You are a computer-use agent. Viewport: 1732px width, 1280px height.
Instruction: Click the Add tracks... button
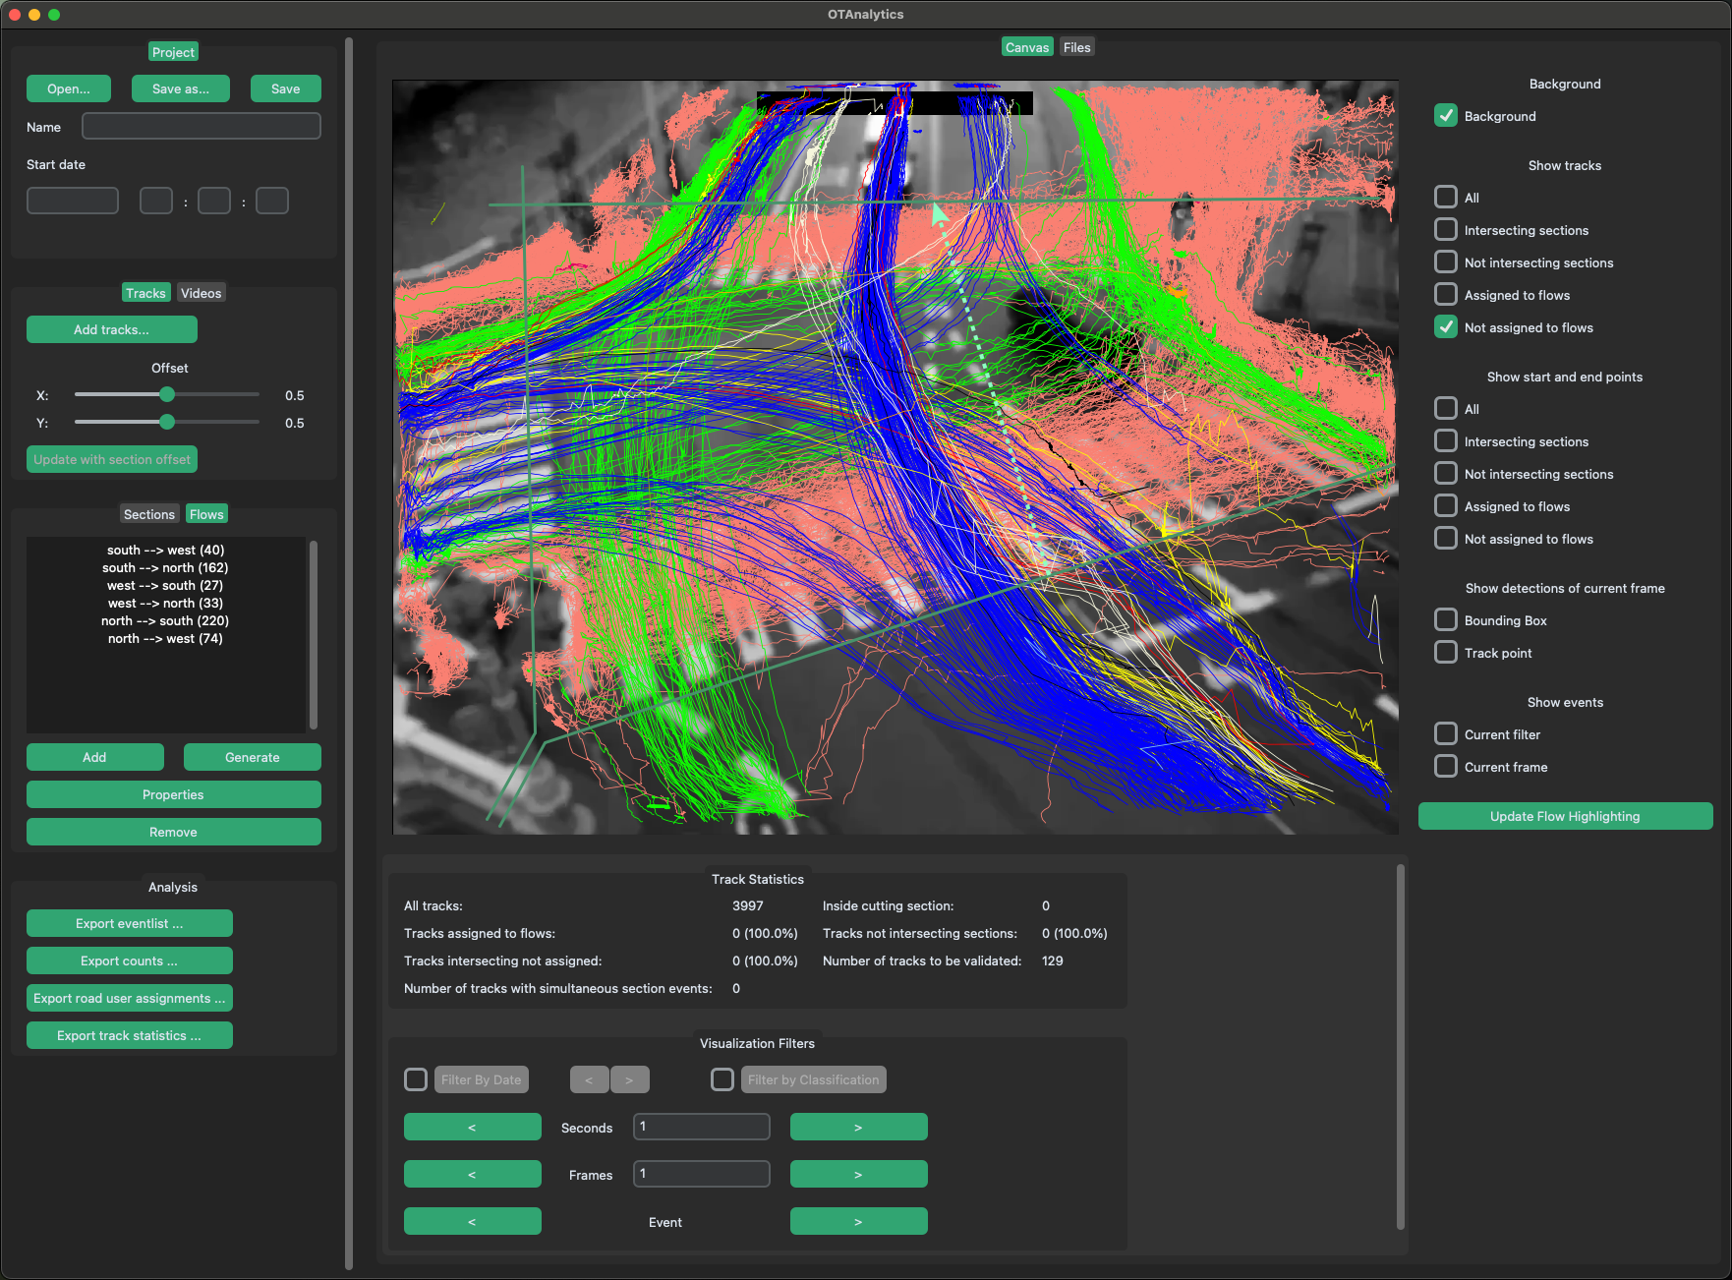point(111,329)
